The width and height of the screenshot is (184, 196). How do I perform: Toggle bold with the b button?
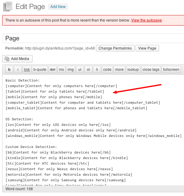point(9,70)
